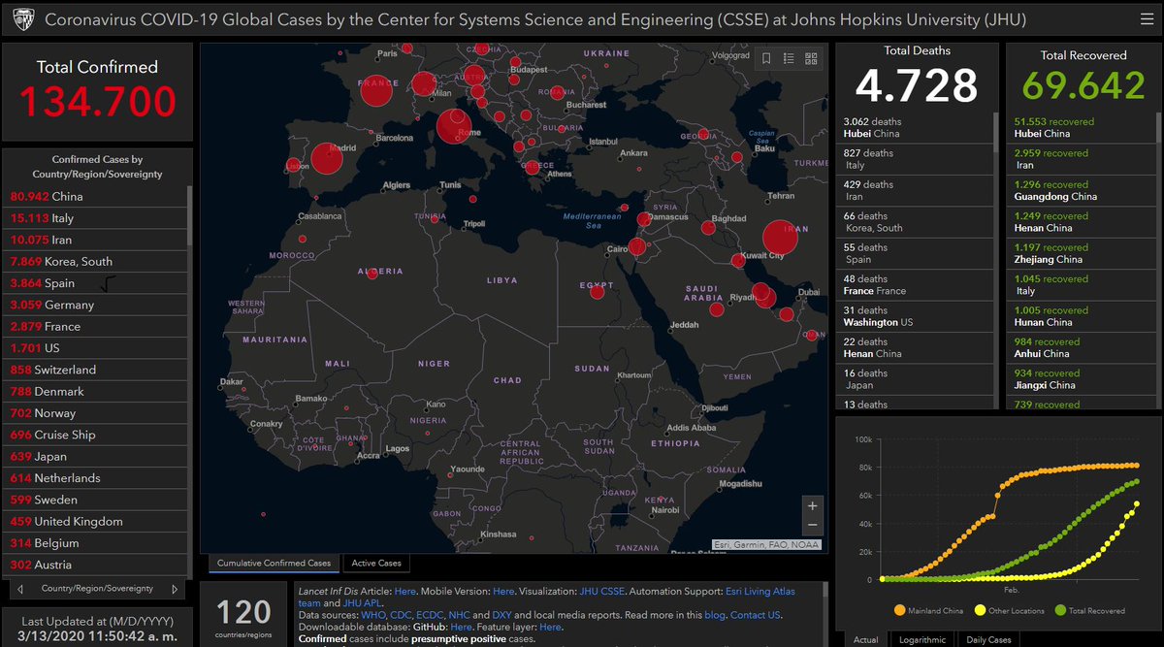Select the Daily Cases chart tab
Viewport: 1164px width, 647px height.
point(988,639)
